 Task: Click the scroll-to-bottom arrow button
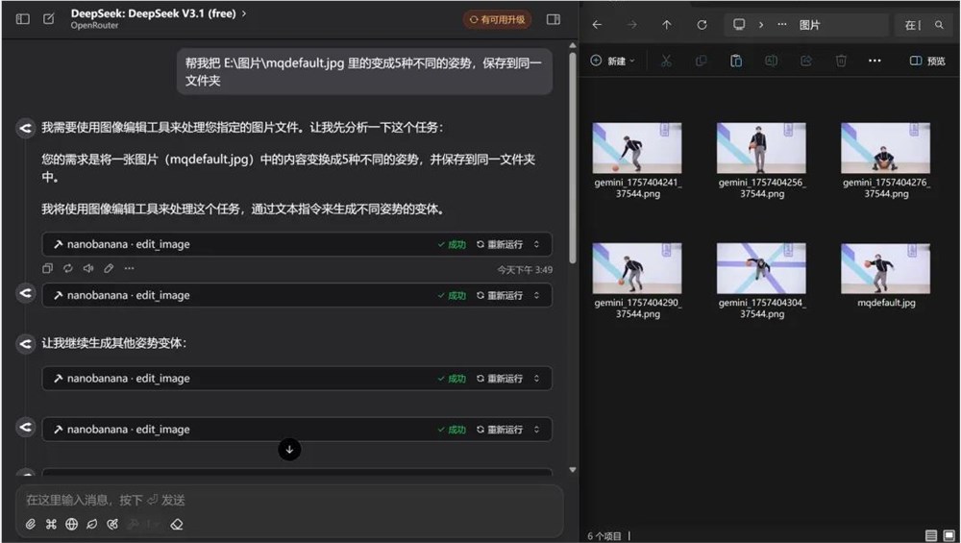(x=289, y=449)
